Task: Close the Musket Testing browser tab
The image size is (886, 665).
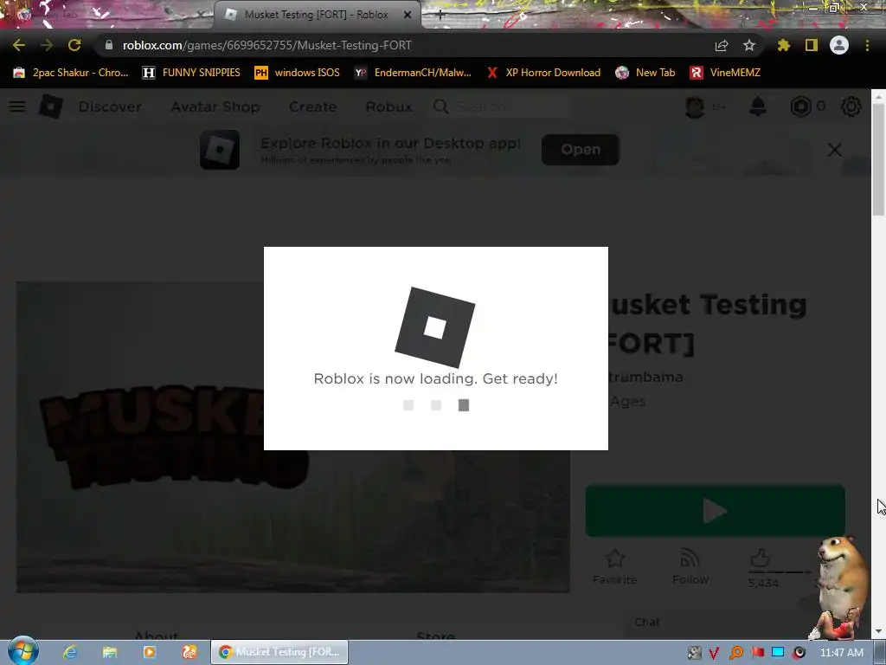Action: pos(408,15)
